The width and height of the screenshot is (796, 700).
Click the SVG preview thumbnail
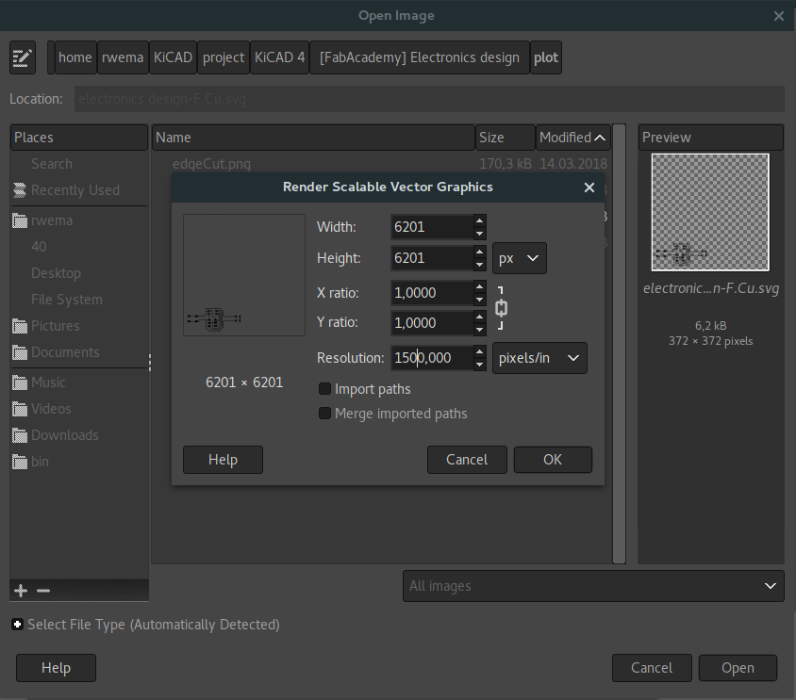710,211
